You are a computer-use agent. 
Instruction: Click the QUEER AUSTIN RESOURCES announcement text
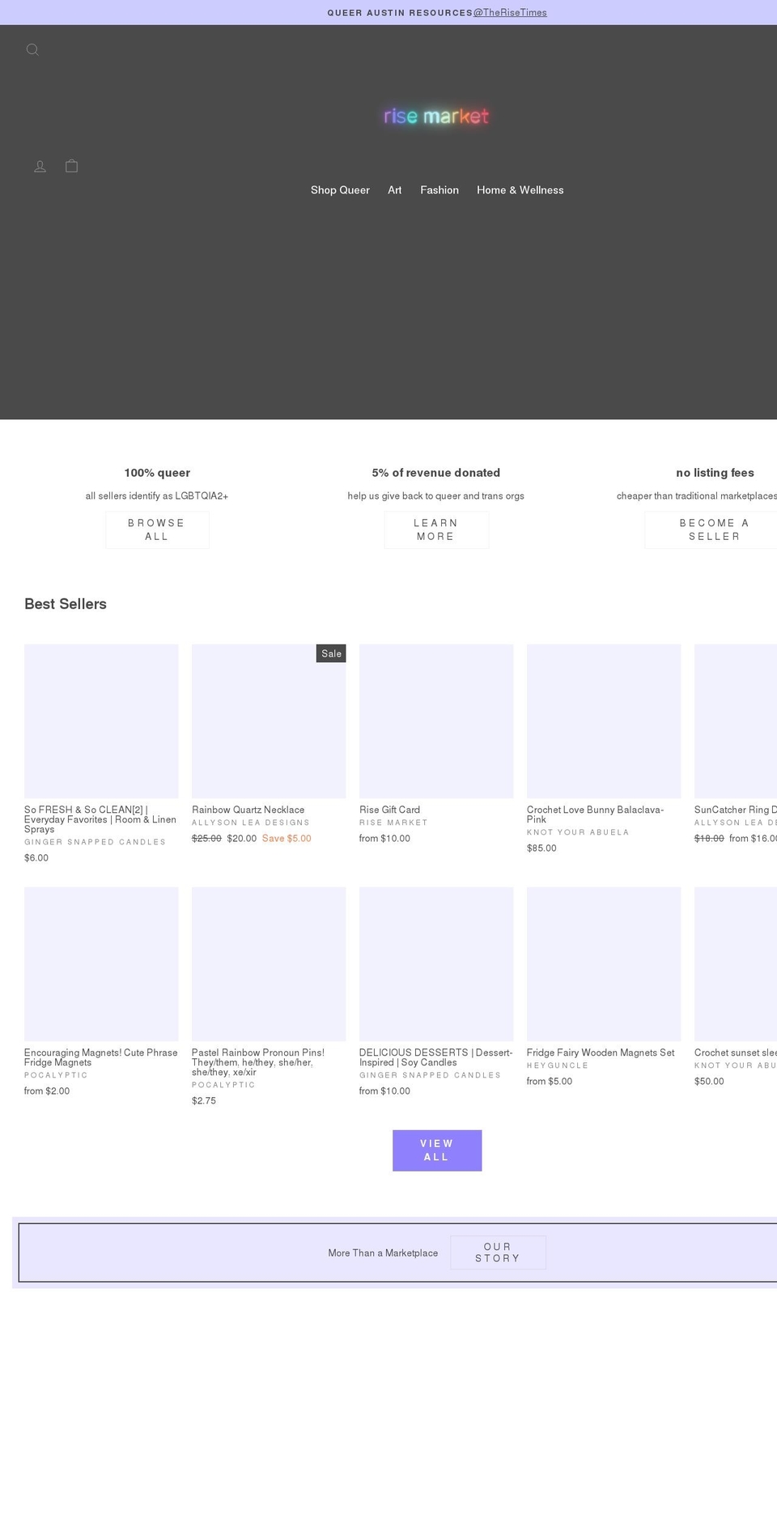[x=400, y=13]
